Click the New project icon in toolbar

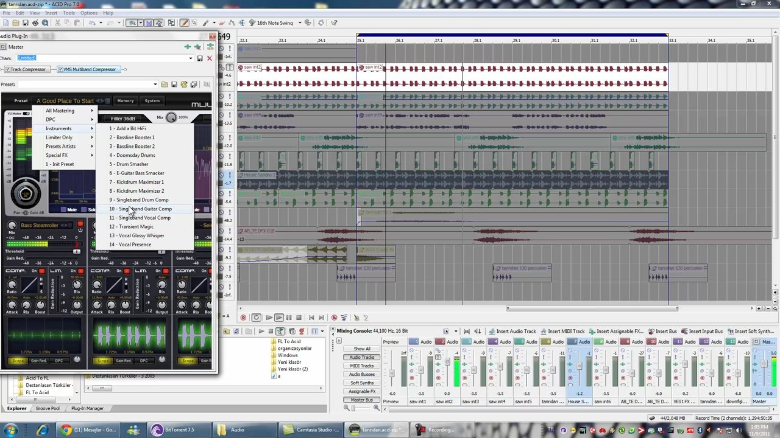click(x=5, y=23)
